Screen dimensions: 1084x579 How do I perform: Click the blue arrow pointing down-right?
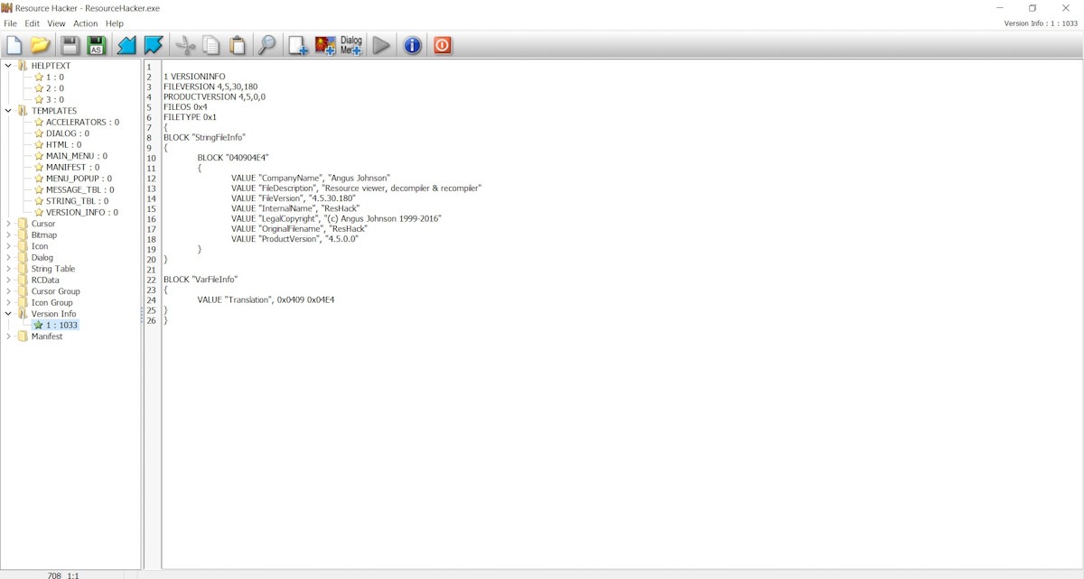point(154,45)
